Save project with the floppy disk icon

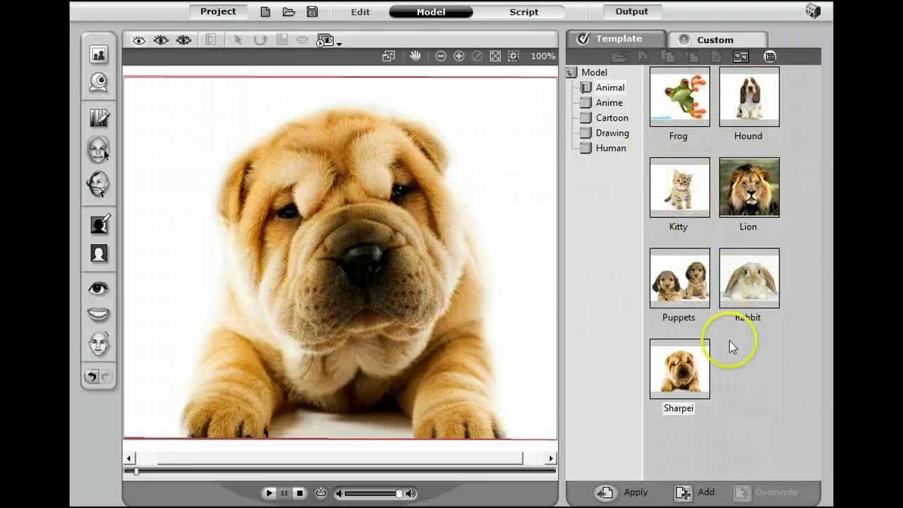point(312,12)
